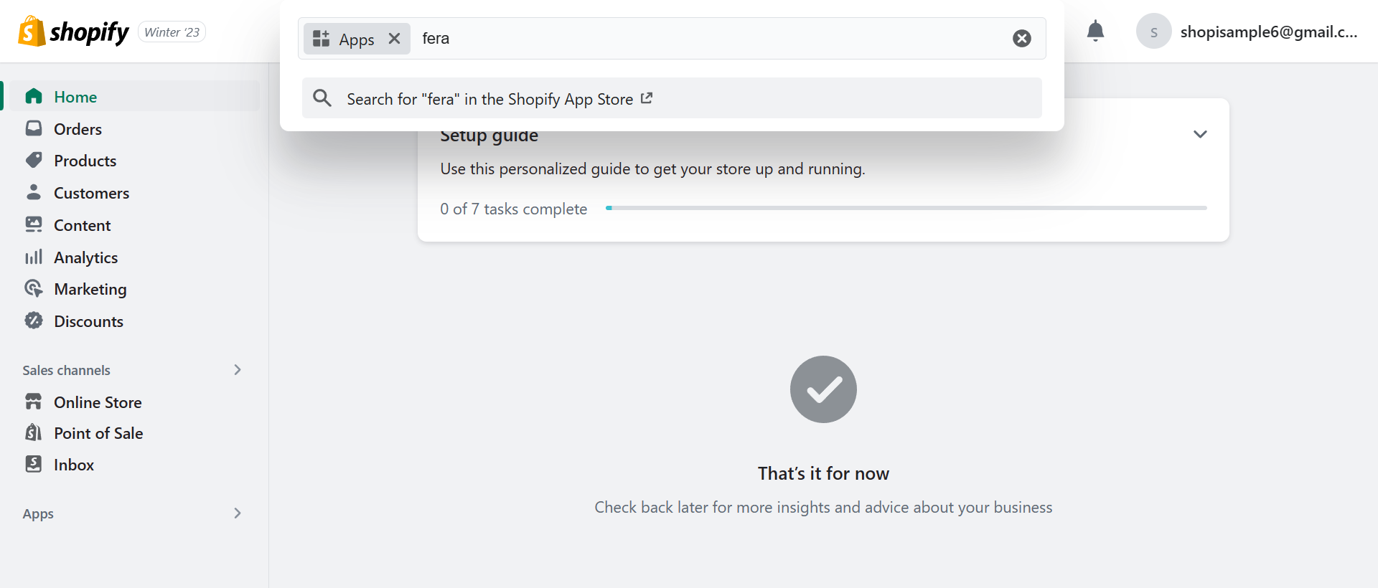The width and height of the screenshot is (1378, 588).
Task: Click the Home house icon
Action: [x=34, y=96]
